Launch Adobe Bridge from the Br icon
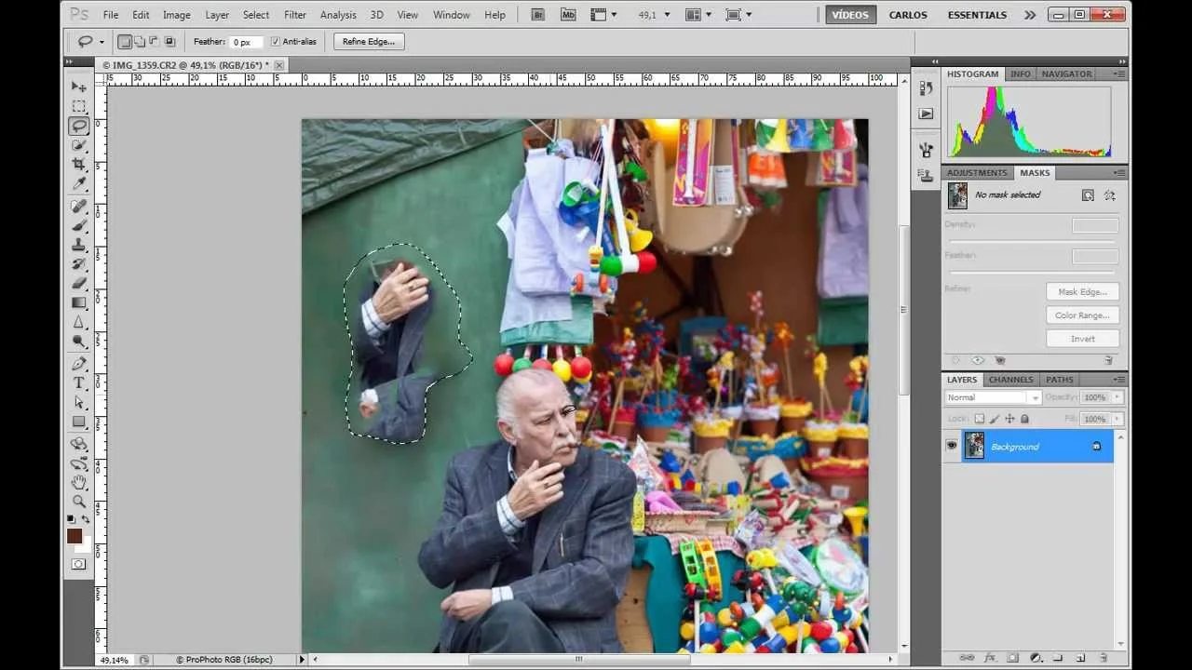Screen dimensions: 1192x670 point(538,15)
